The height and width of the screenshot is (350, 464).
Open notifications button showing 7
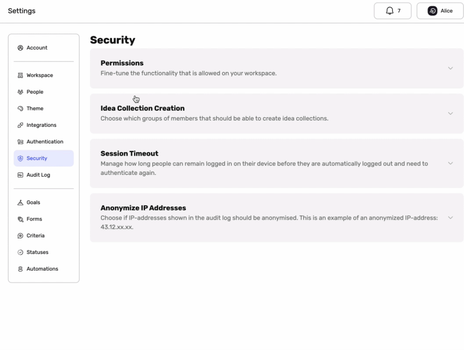[x=393, y=11]
